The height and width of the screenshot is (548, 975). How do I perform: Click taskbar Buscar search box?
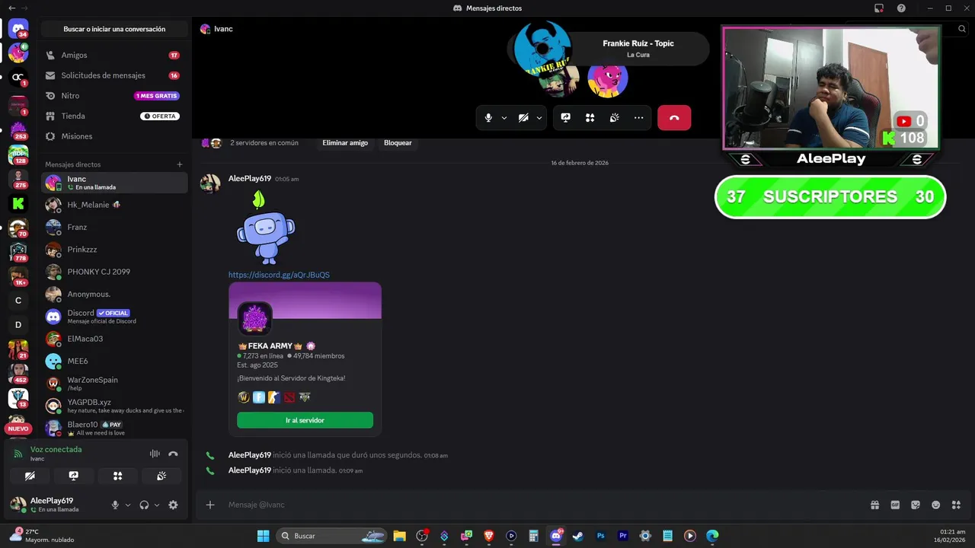(331, 536)
